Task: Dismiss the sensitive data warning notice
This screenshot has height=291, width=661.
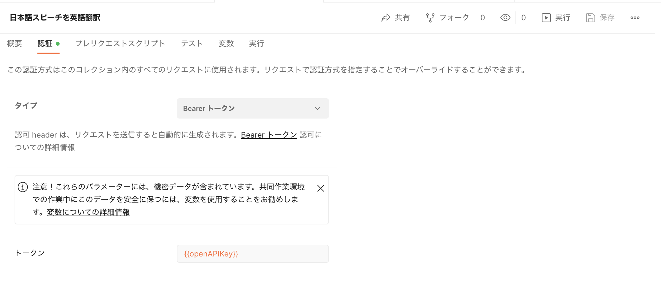Action: [x=321, y=188]
